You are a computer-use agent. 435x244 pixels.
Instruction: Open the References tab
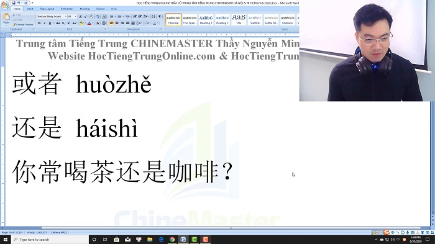[67, 9]
